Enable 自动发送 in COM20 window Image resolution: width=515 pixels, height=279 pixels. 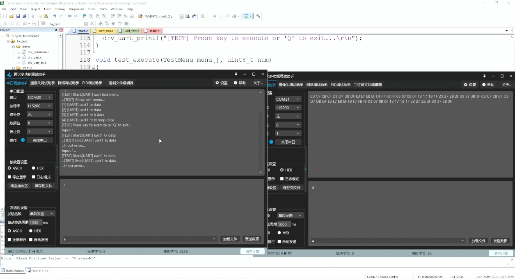(39, 240)
